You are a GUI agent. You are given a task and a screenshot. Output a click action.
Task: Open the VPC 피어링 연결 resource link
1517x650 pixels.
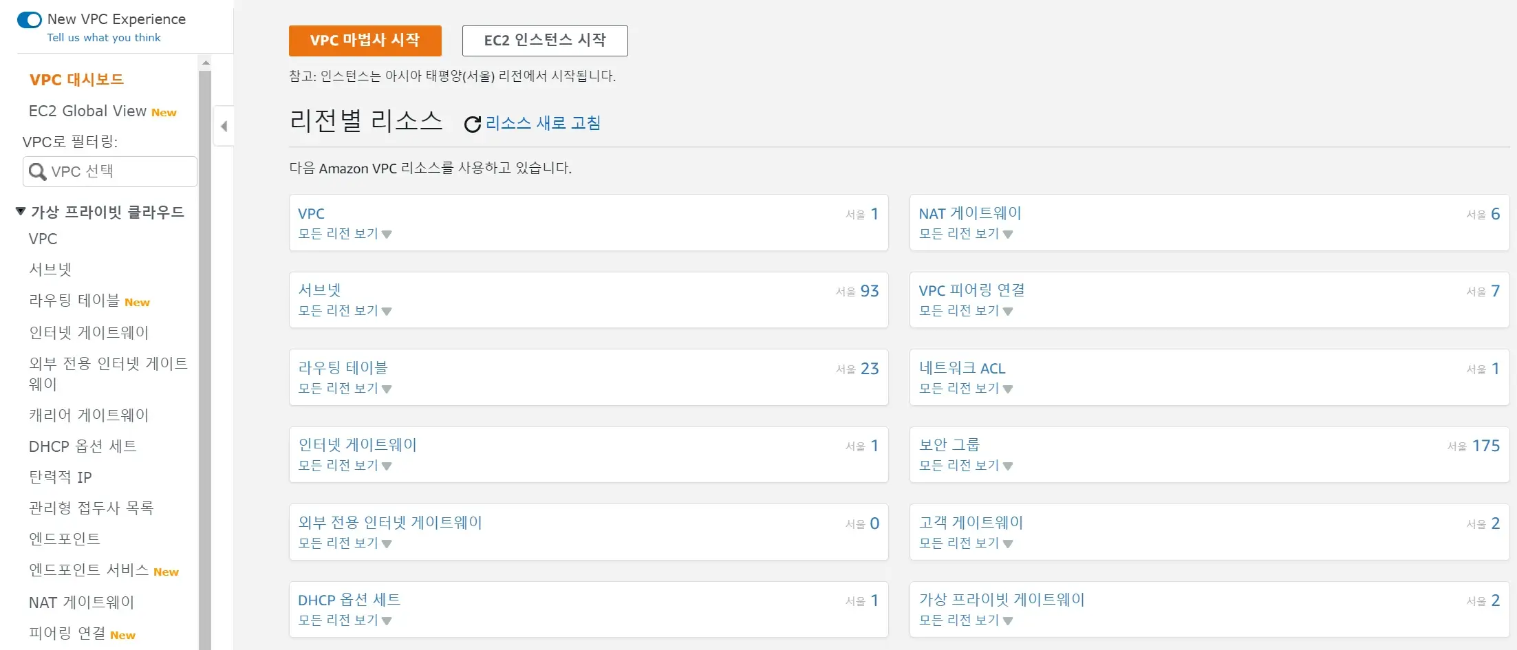pos(971,290)
